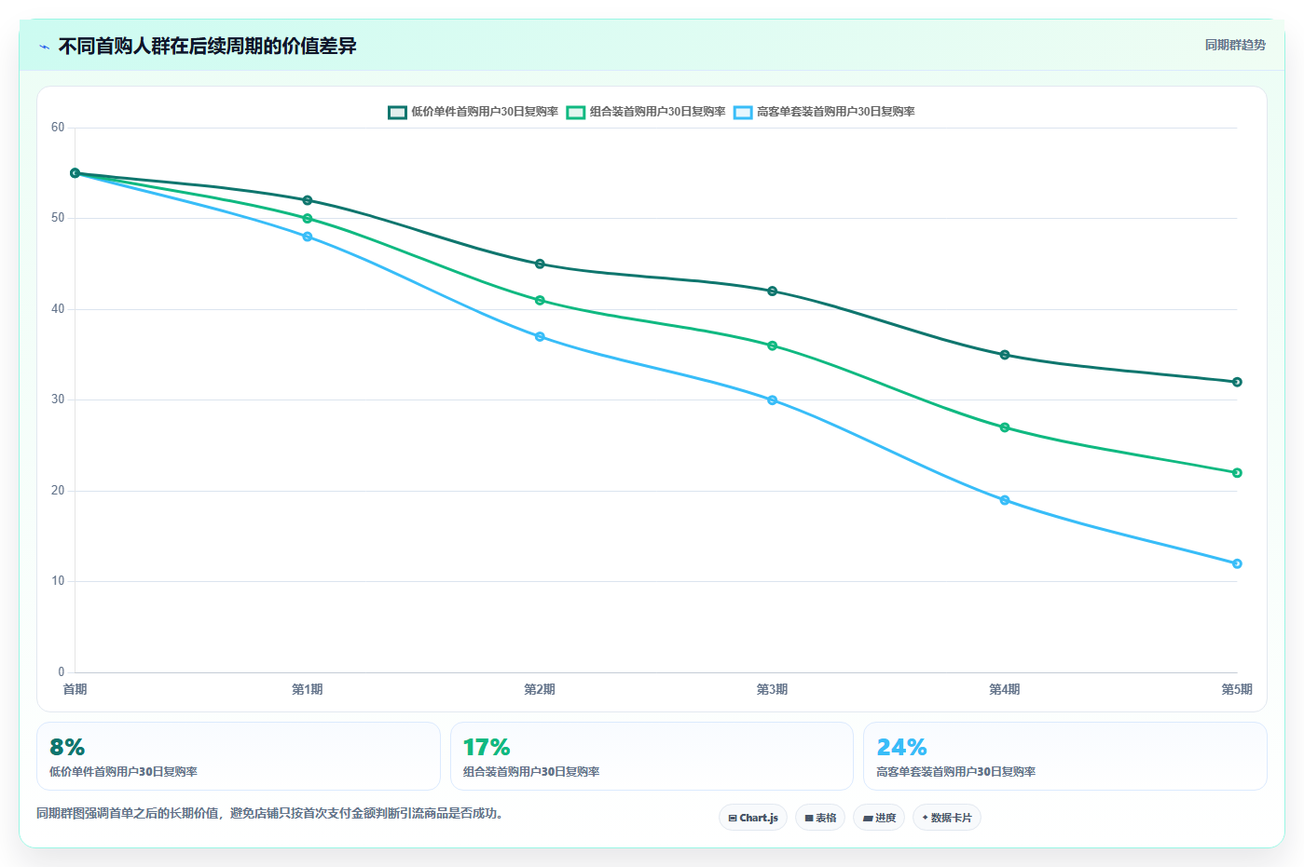
Task: Click the 首期 axis label
Action: [75, 689]
